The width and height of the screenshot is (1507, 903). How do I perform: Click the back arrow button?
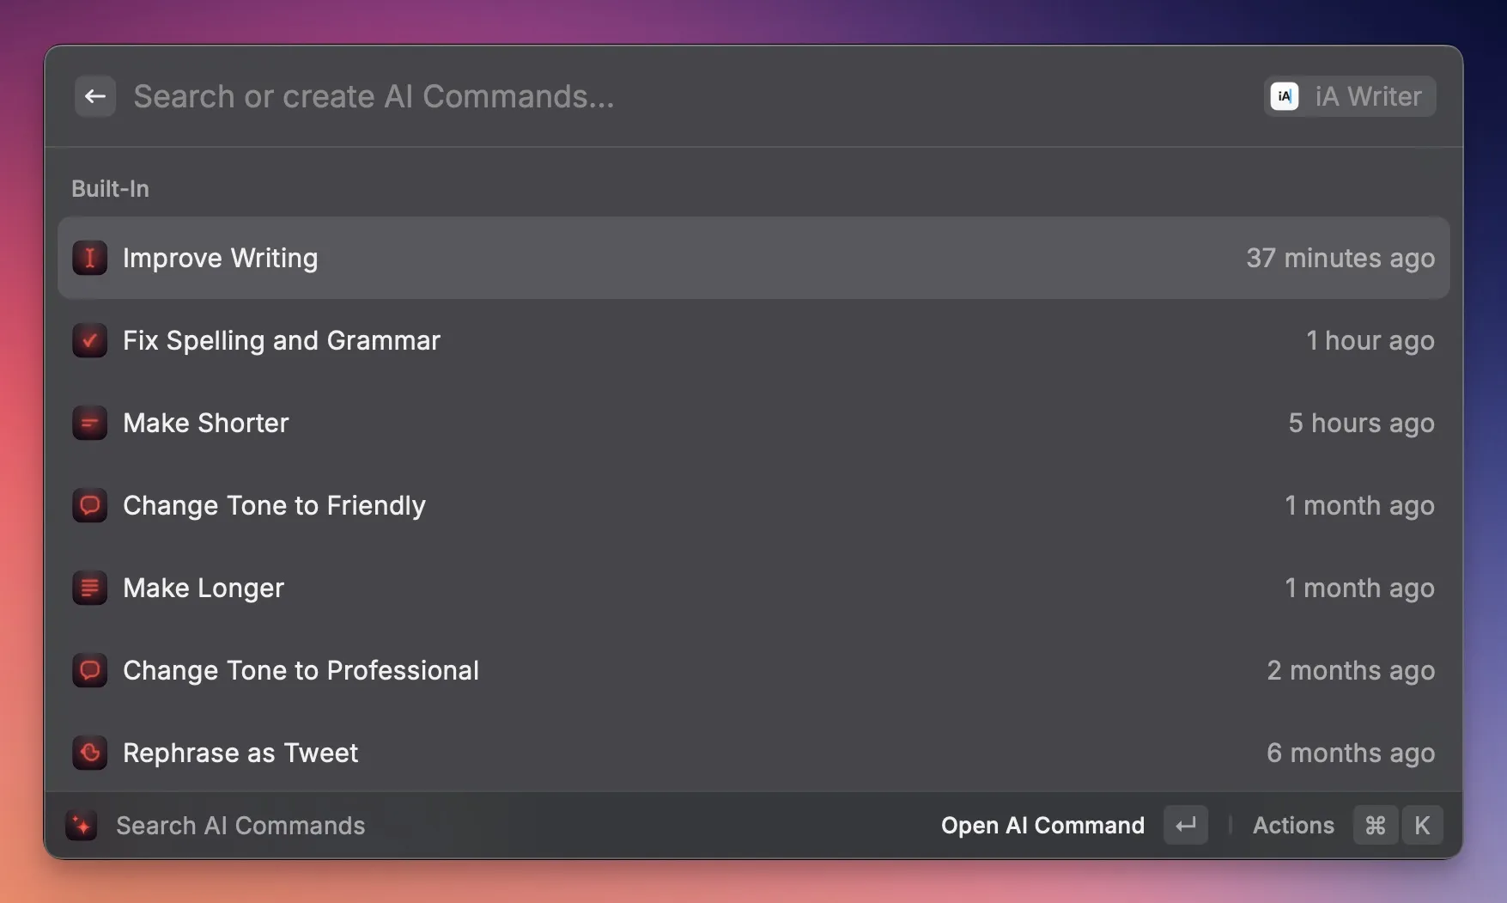(x=94, y=96)
